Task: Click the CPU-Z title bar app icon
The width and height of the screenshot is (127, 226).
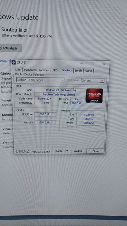Action: 14,62
